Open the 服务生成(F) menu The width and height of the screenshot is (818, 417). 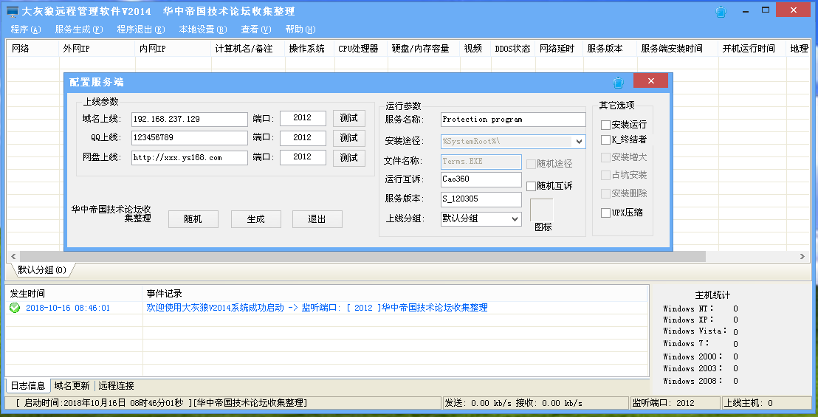79,30
